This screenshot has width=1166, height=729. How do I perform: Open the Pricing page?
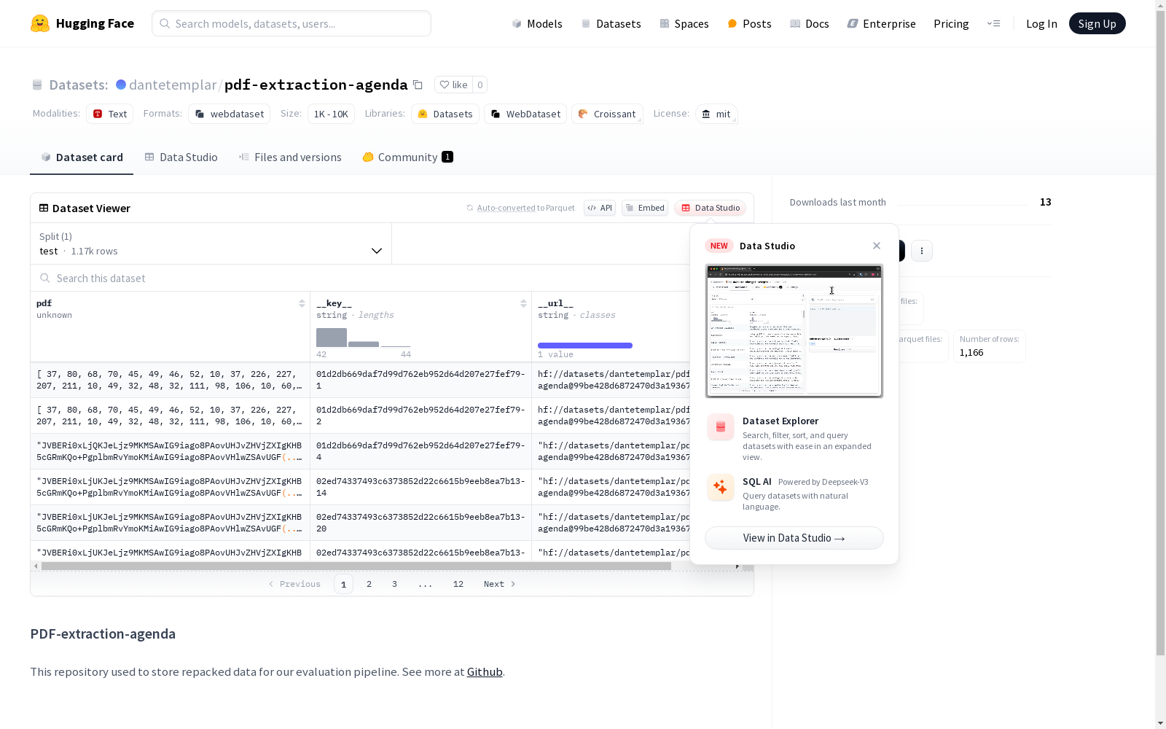point(951,23)
